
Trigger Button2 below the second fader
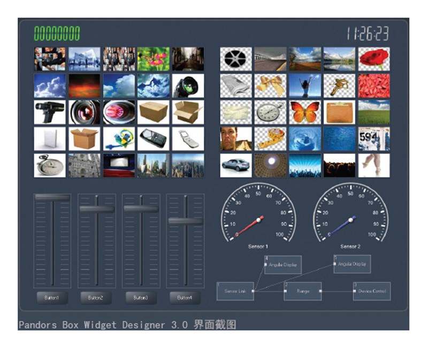(x=96, y=298)
